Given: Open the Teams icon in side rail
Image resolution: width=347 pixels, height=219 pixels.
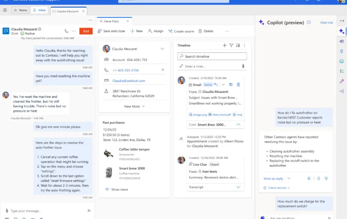Looking at the screenshot, I should click(x=342, y=41).
